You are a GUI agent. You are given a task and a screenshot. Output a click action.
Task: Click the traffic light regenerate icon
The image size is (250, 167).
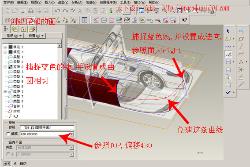point(111,11)
